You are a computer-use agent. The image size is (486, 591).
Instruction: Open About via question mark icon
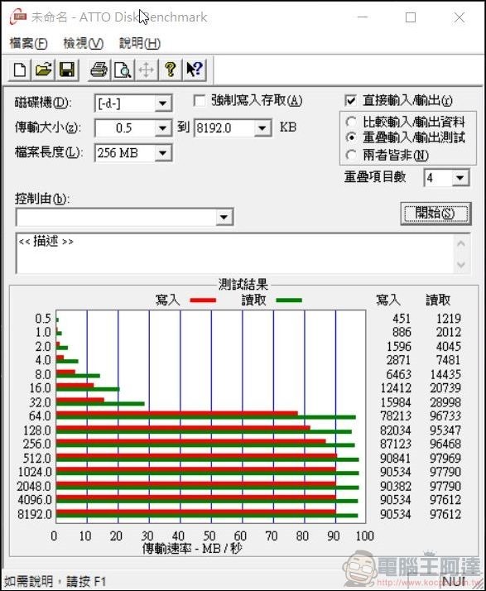tap(171, 70)
